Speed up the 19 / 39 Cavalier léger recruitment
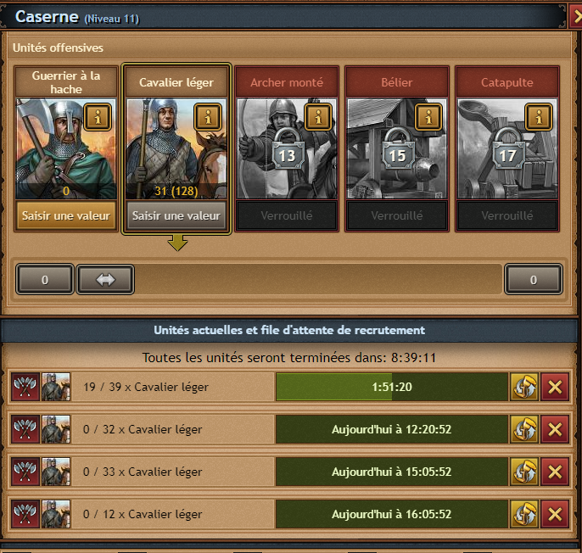 tap(524, 387)
